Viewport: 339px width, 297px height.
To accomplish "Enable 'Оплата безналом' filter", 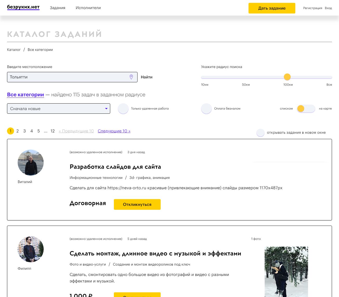I will (206, 109).
